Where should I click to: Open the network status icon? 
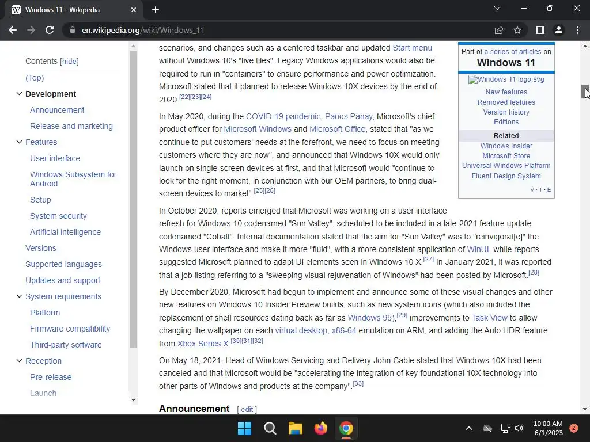coord(505,428)
